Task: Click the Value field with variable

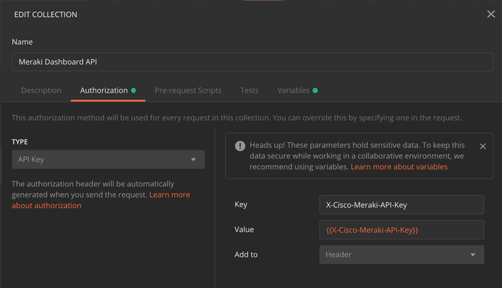Action: [401, 230]
